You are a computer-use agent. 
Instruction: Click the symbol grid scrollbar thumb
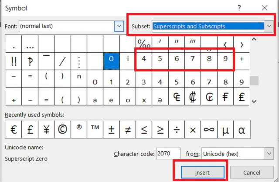pos(254,81)
